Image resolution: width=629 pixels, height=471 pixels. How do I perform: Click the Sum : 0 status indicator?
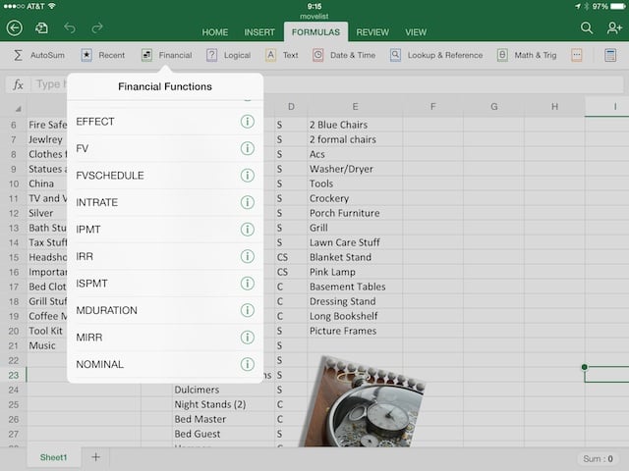coord(598,458)
